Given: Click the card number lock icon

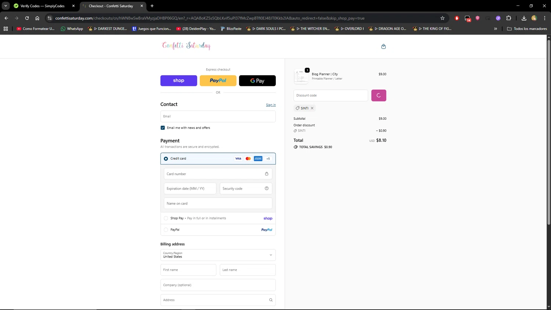Looking at the screenshot, I should [267, 174].
